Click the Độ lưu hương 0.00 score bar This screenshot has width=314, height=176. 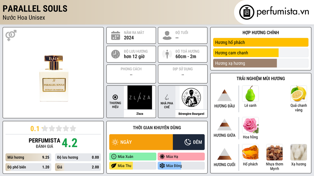78,157
